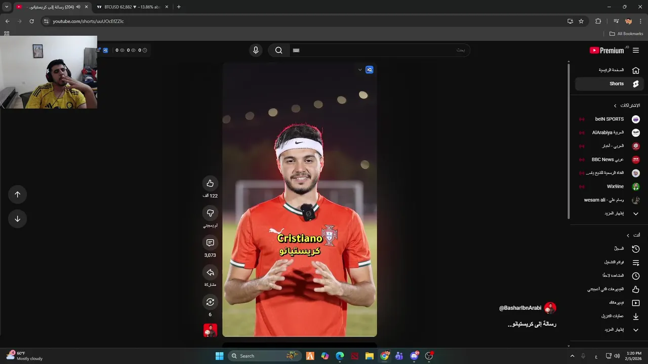Screen dimensions: 648x364
Task: Go to Home in the sidebar
Action: [609, 70]
